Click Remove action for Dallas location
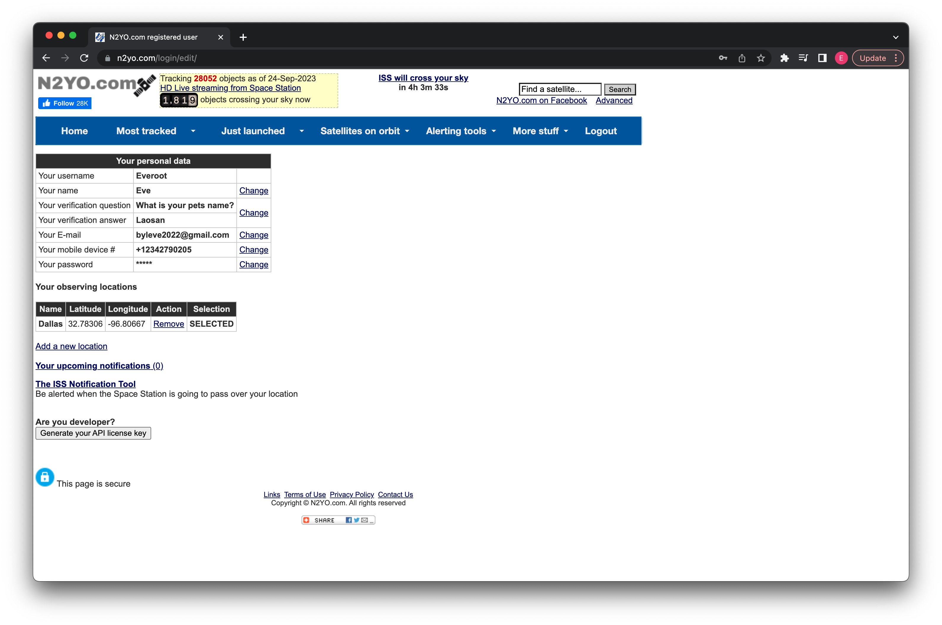942x625 pixels. pyautogui.click(x=167, y=323)
